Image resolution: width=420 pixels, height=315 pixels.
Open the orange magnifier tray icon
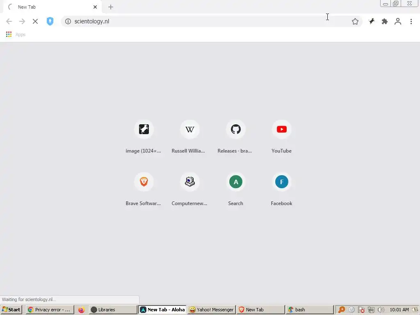(x=342, y=310)
